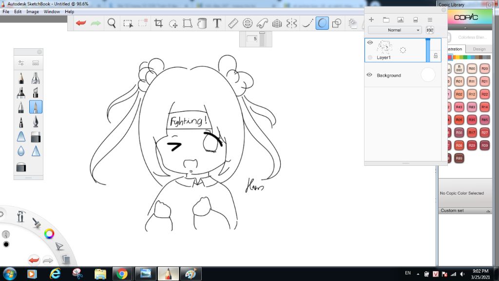Open the Image menu

pyautogui.click(x=33, y=12)
